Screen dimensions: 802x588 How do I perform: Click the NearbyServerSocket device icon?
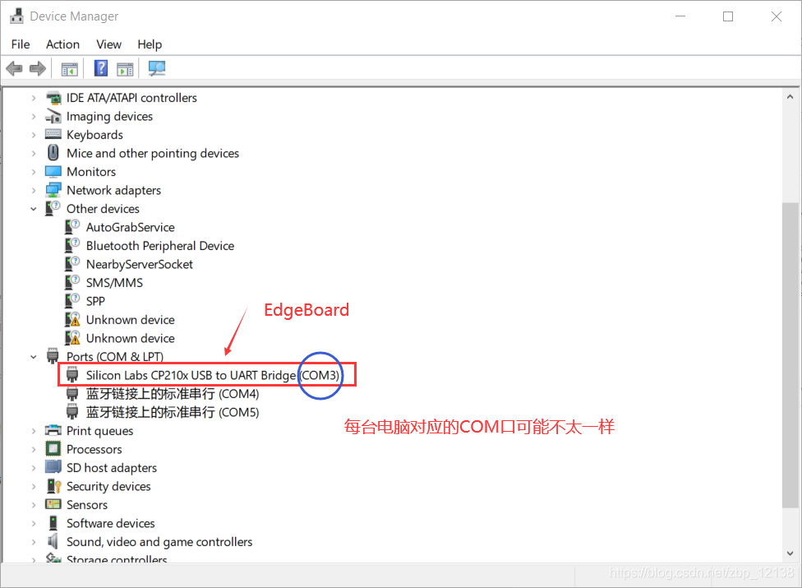click(x=72, y=263)
